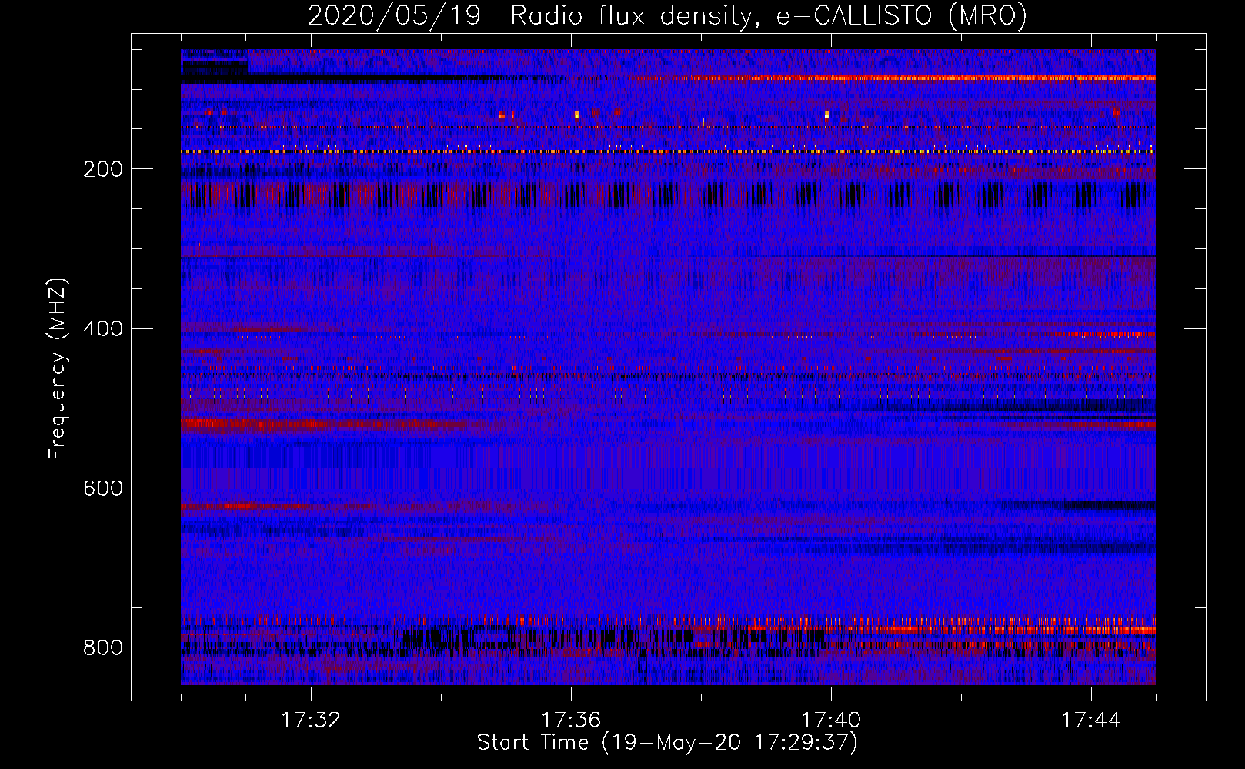The width and height of the screenshot is (1245, 769).
Task: Click the 17:44 time tick label
Action: tap(1091, 720)
